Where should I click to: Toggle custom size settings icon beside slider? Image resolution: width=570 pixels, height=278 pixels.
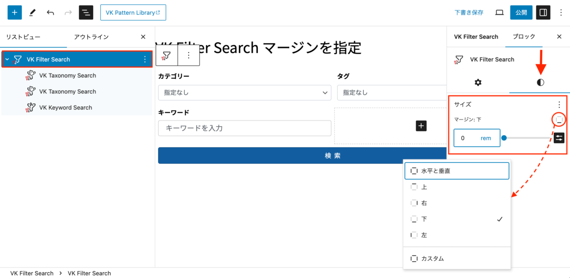point(560,138)
